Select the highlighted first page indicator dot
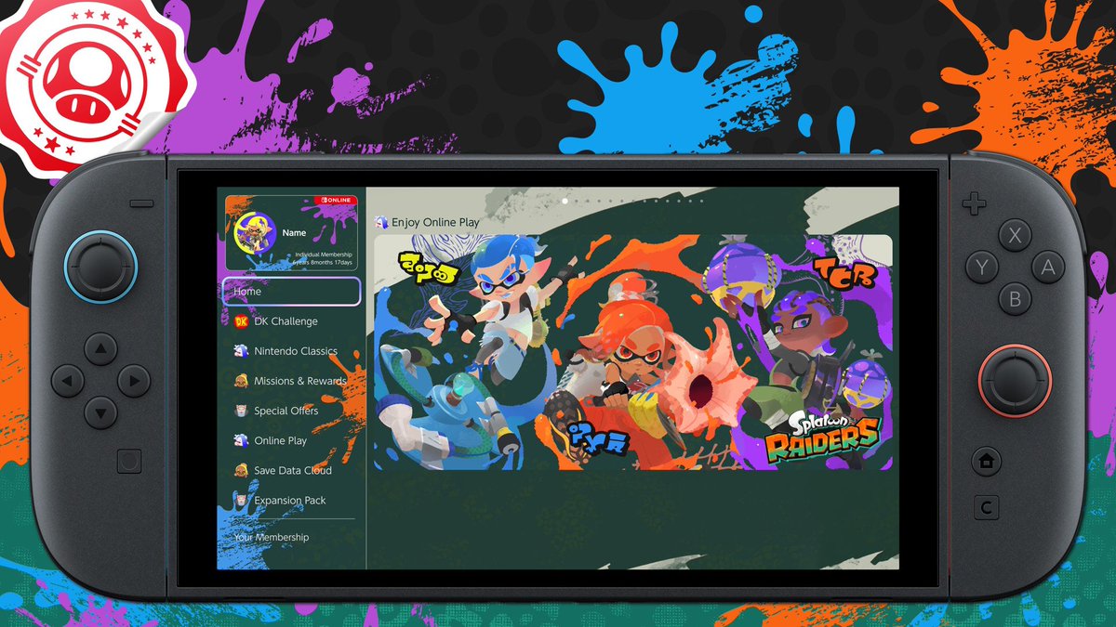Image resolution: width=1116 pixels, height=627 pixels. coord(565,201)
